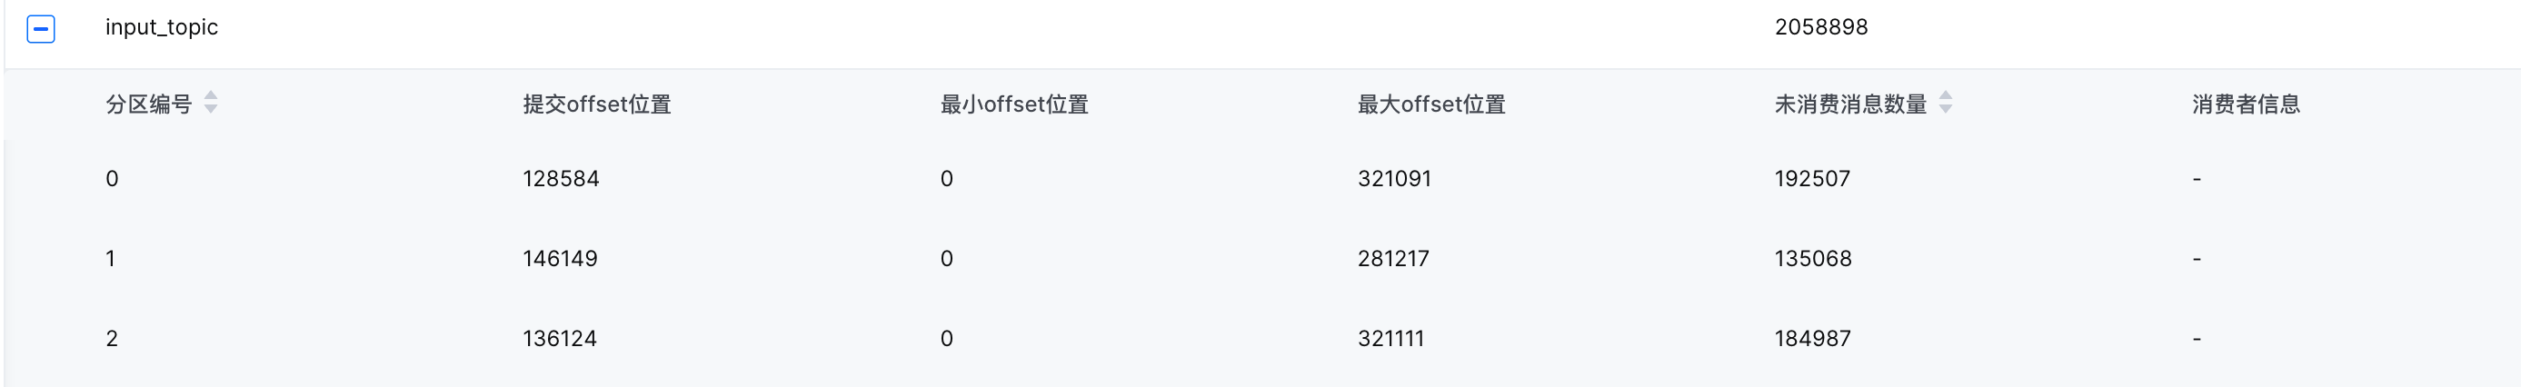Sort descending by 分区编号 down arrow
The image size is (2521, 387).
click(x=211, y=108)
